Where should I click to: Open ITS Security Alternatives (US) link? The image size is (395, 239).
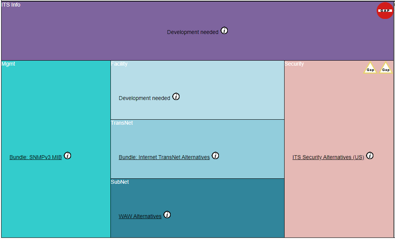(x=328, y=158)
